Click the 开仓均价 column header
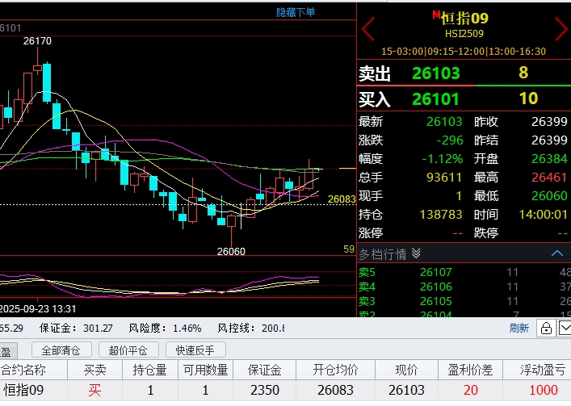Screen dimensions: 571x406 point(335,370)
